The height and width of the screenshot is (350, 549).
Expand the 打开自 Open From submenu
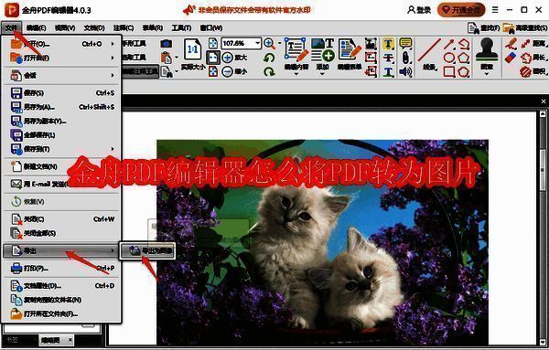pyautogui.click(x=62, y=58)
